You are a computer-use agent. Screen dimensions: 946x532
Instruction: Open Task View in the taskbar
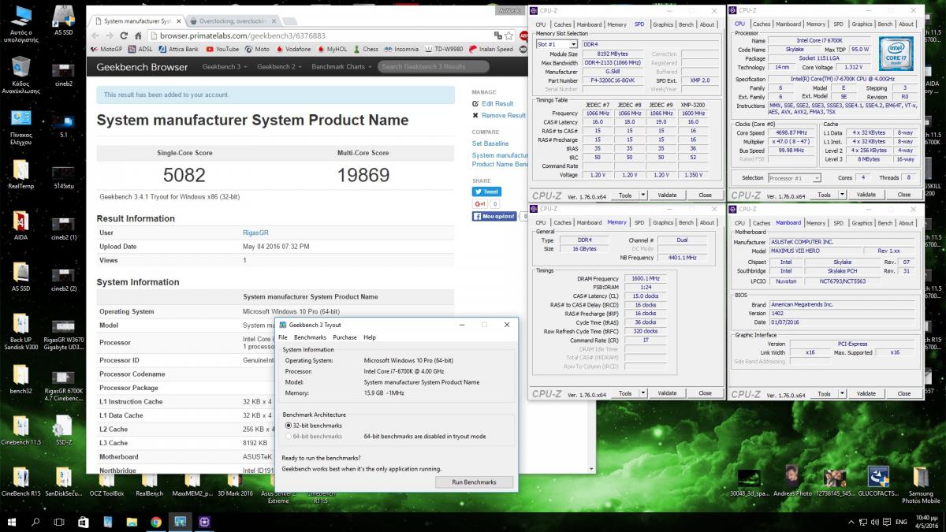click(x=59, y=522)
